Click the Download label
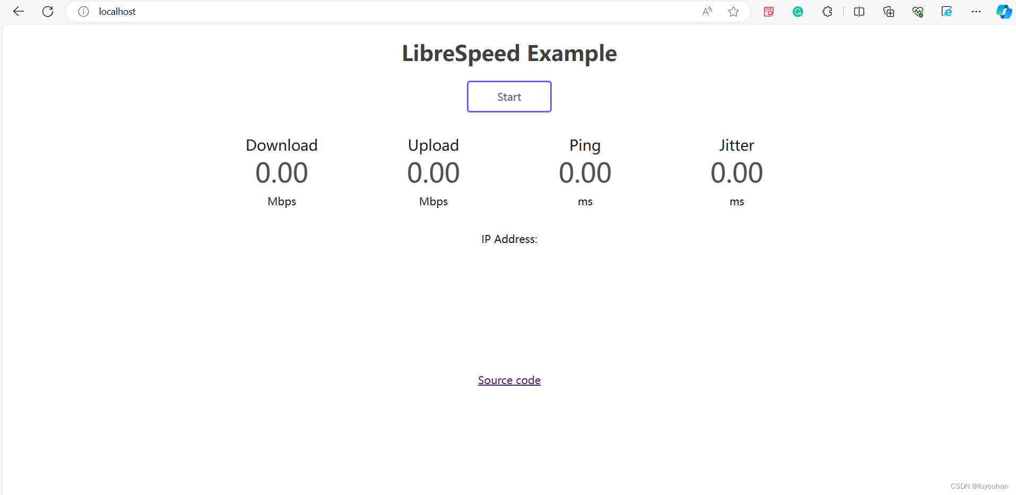The image size is (1016, 495). pyautogui.click(x=282, y=145)
